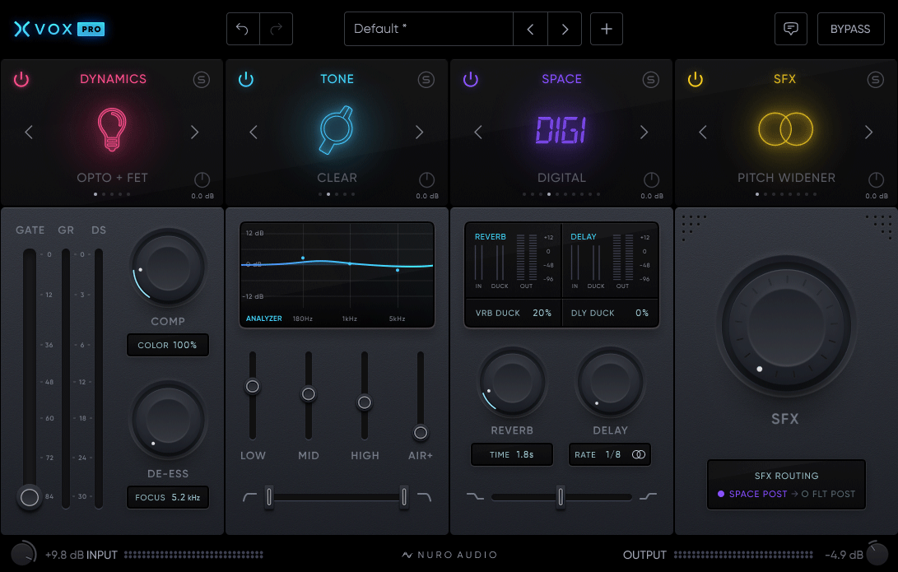Switch to next SFX effect after Pitch Widener
Screen dimensions: 898x572
[x=869, y=133]
